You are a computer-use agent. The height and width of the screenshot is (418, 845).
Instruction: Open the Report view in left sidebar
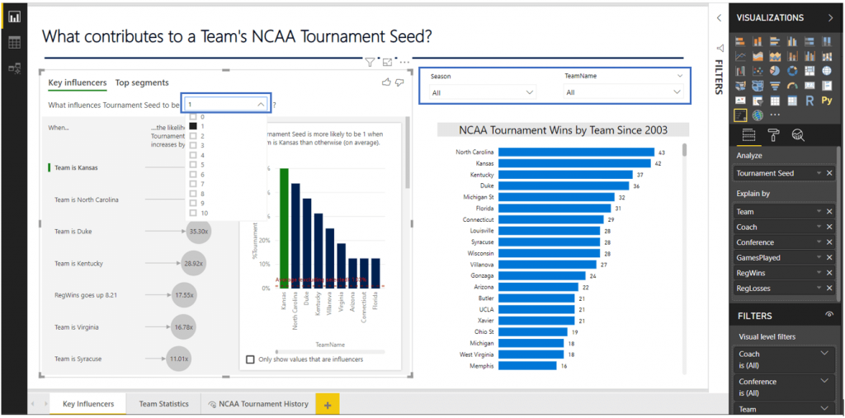[x=14, y=16]
